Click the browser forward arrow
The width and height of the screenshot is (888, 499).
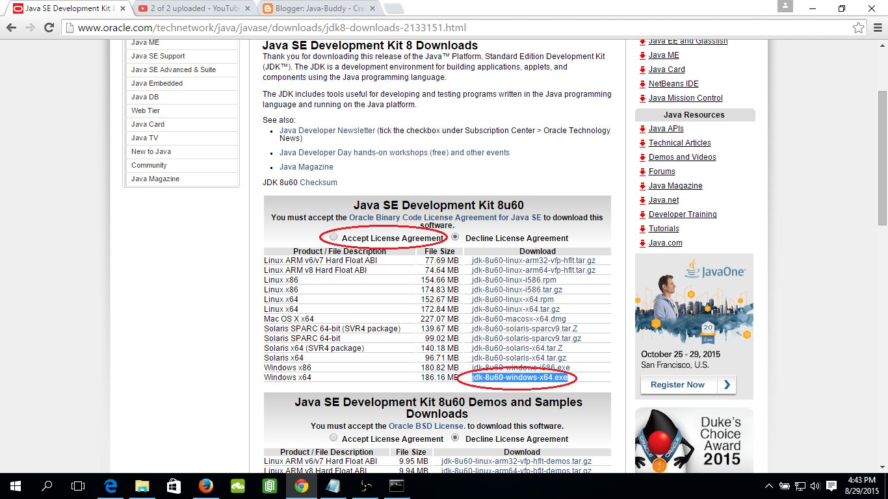30,28
